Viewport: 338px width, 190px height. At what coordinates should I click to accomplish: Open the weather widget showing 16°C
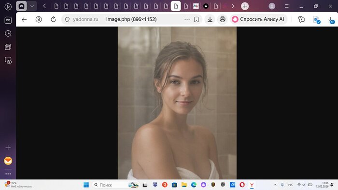18,185
